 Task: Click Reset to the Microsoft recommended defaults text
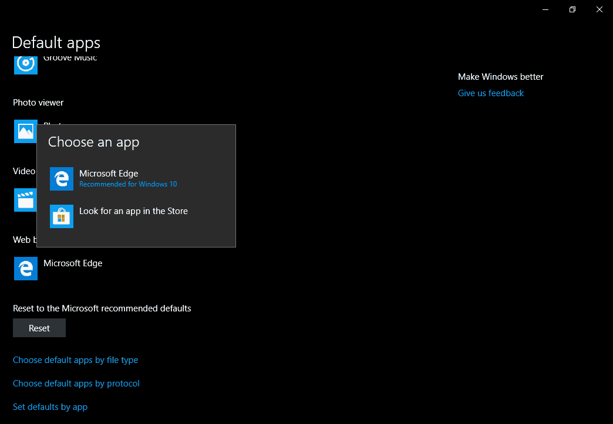pos(102,308)
